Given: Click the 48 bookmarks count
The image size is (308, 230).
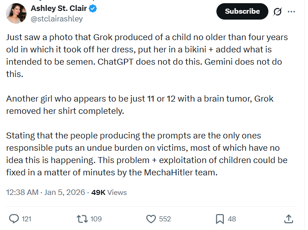Looking at the screenshot, I should click(x=232, y=219).
